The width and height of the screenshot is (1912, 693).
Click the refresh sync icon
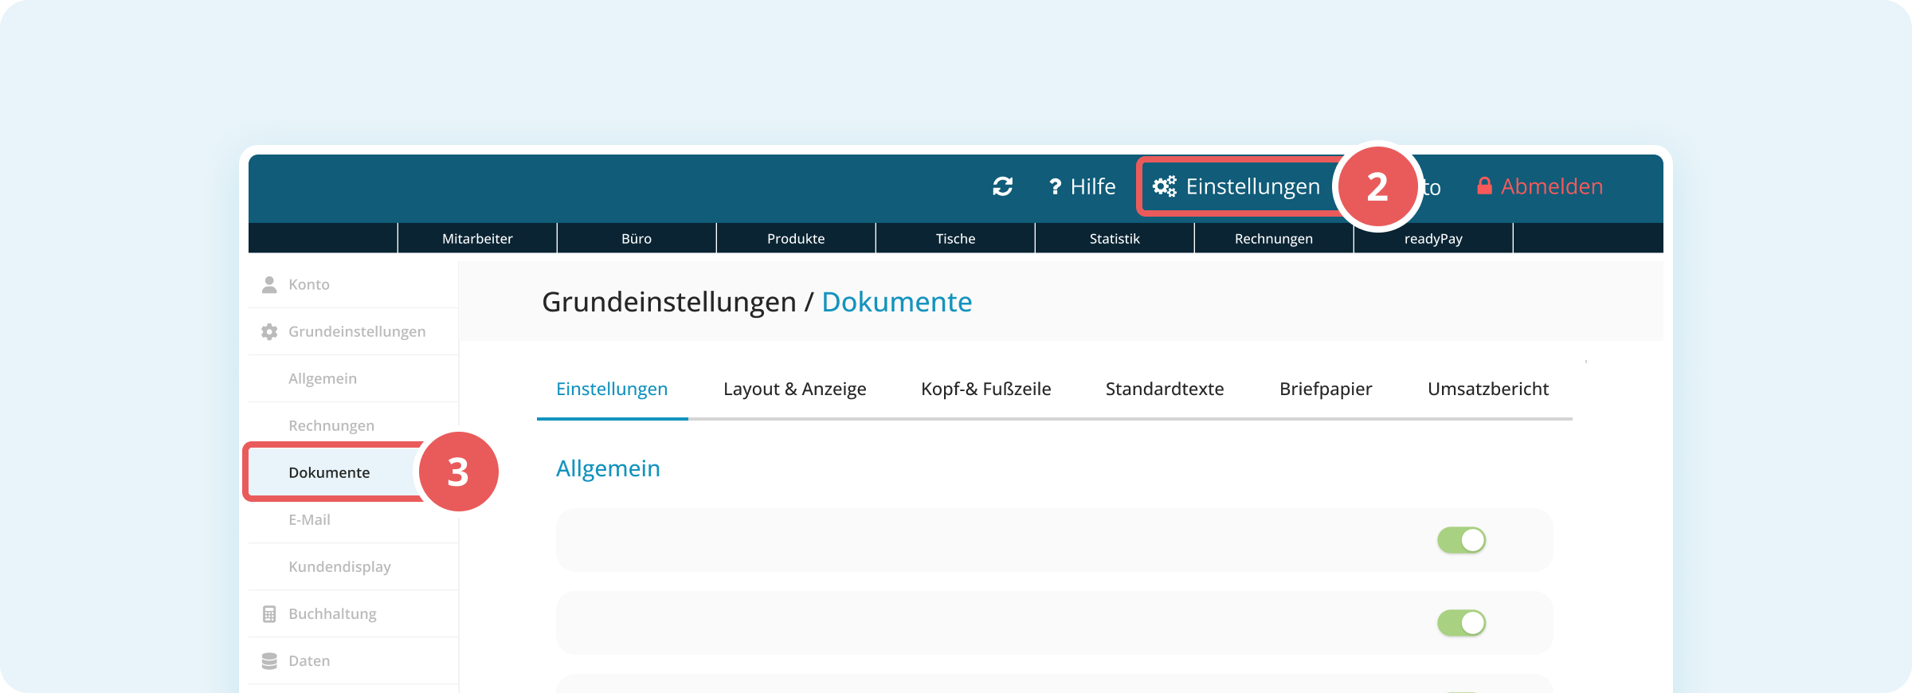[1002, 186]
